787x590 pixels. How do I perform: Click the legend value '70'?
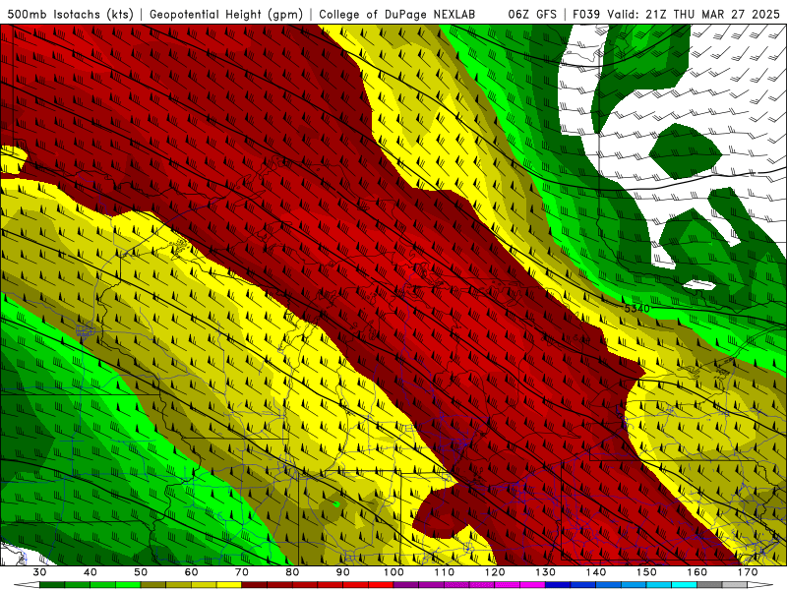tap(242, 572)
